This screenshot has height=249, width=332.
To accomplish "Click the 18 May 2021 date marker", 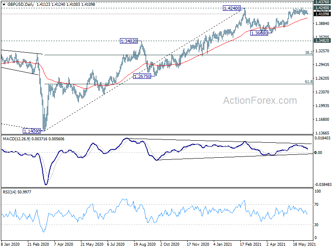I will [x=304, y=244].
